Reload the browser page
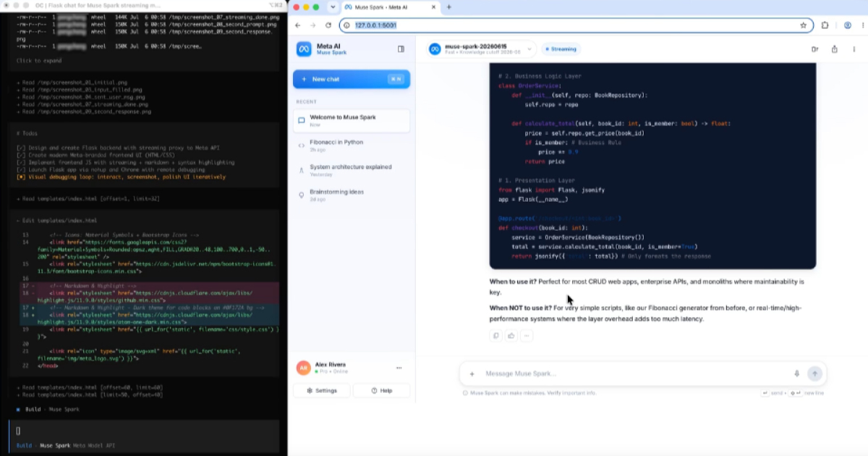 (x=328, y=25)
